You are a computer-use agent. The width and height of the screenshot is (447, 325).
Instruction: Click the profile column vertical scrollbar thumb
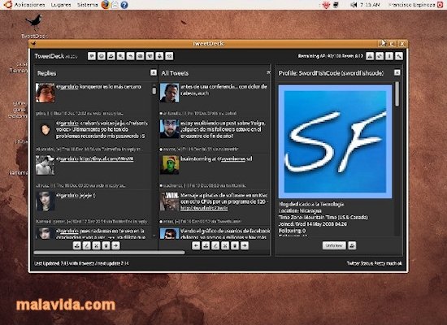397,94
